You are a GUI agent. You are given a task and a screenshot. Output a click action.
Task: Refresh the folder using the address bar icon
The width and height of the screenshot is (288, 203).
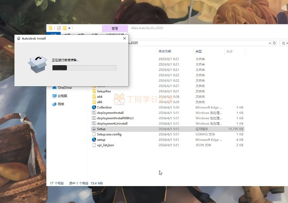point(274,43)
